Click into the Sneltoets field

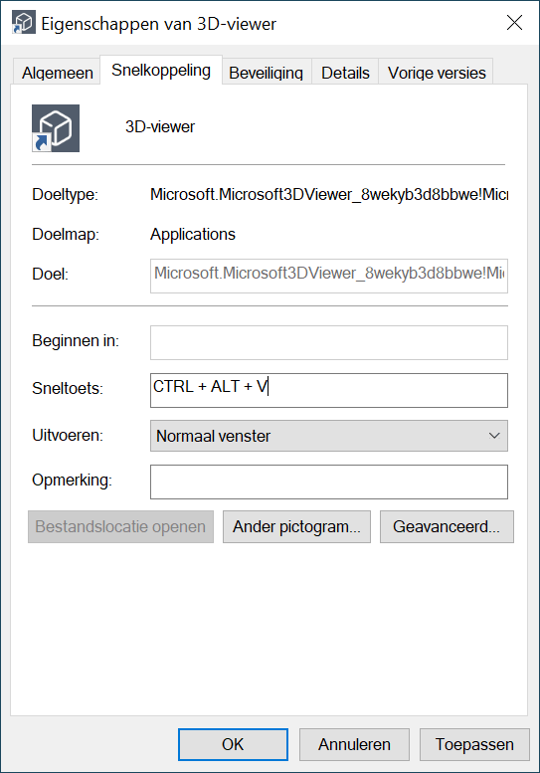pyautogui.click(x=328, y=390)
